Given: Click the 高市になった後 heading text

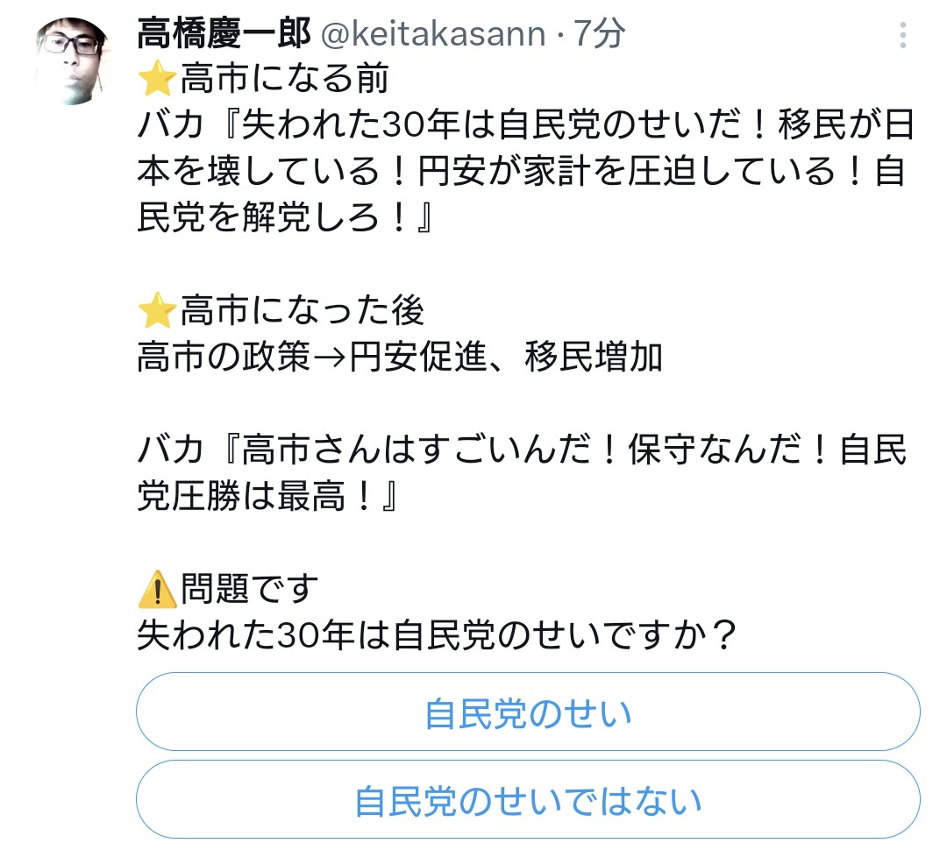Looking at the screenshot, I should pyautogui.click(x=303, y=311).
